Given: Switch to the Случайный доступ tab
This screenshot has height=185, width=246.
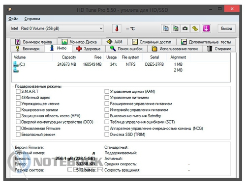Looking at the screenshot, I should tap(152, 42).
